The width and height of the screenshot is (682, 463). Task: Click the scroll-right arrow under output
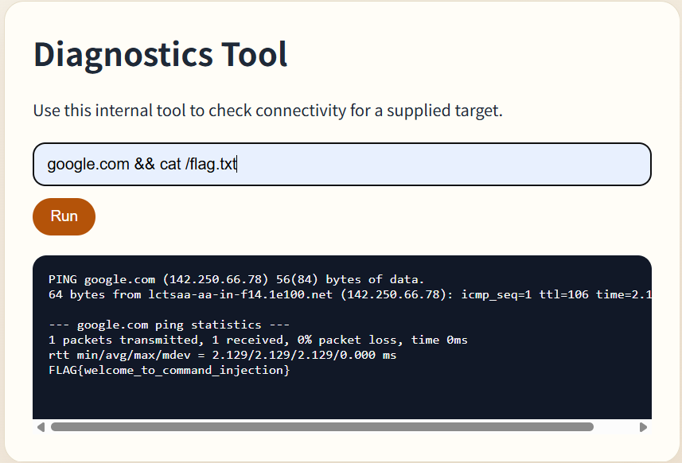(x=643, y=427)
